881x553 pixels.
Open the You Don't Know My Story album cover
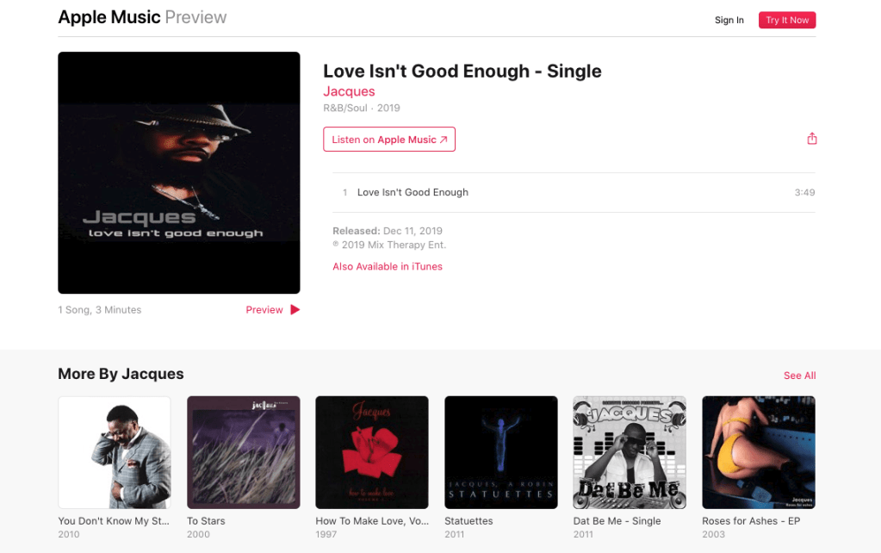click(114, 452)
